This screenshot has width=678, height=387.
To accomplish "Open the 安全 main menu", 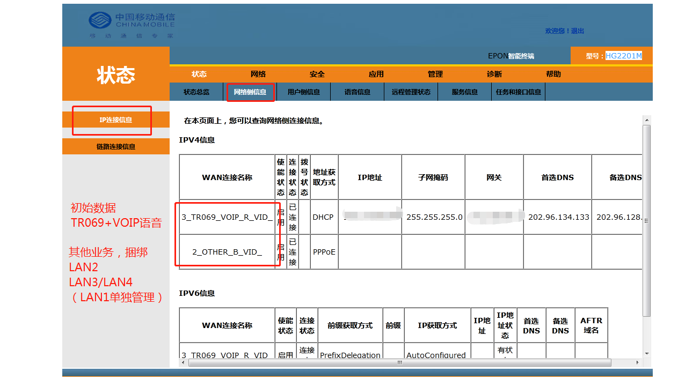I will pyautogui.click(x=317, y=74).
